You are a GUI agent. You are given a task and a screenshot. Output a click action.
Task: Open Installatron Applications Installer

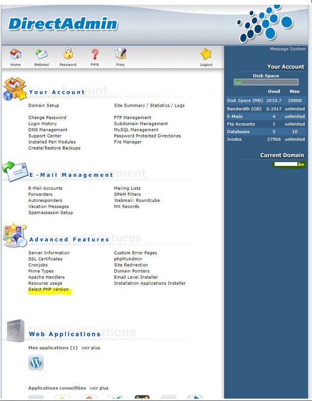(150, 283)
